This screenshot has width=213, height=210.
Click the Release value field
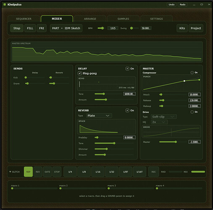(x=195, y=100)
